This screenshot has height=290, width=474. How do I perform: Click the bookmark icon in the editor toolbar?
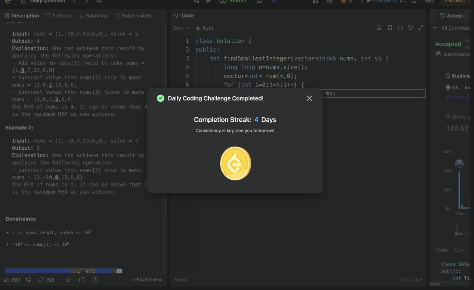[390, 28]
